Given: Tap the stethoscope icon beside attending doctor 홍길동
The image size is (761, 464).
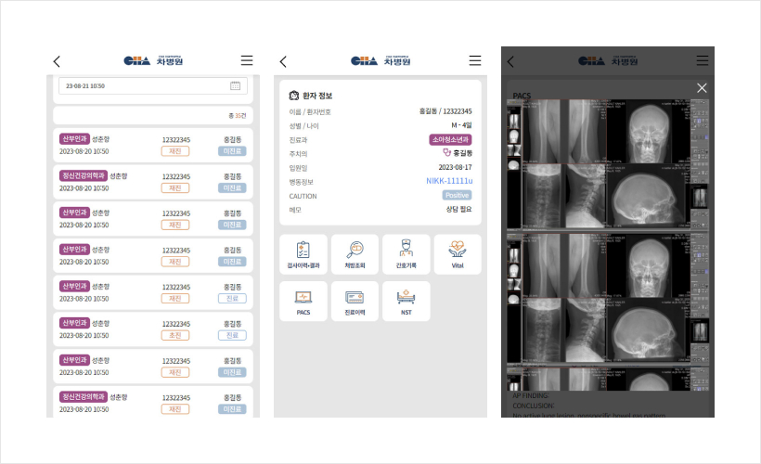Looking at the screenshot, I should (x=446, y=153).
